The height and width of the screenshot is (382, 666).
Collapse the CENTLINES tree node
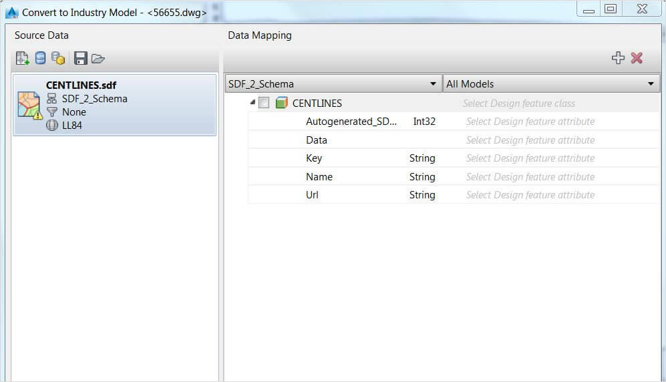click(253, 102)
